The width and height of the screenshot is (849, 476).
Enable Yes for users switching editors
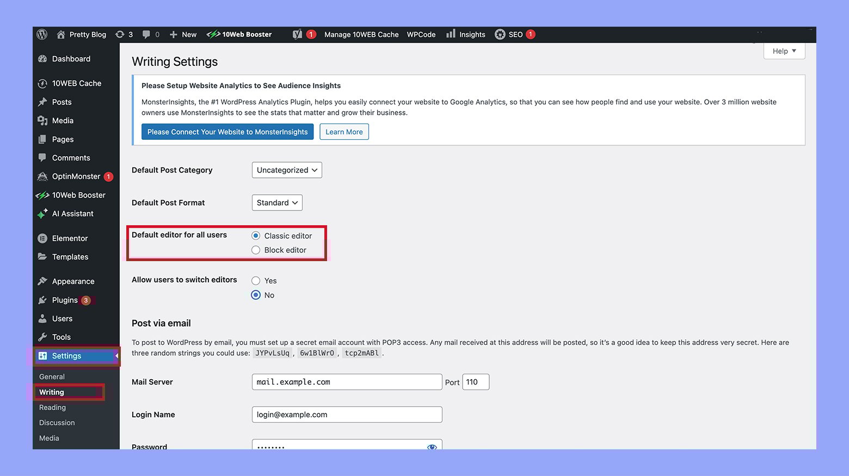click(x=256, y=281)
